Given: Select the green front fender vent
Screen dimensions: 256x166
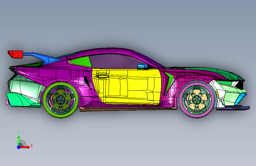Looking at the screenshot, I should click(169, 82).
